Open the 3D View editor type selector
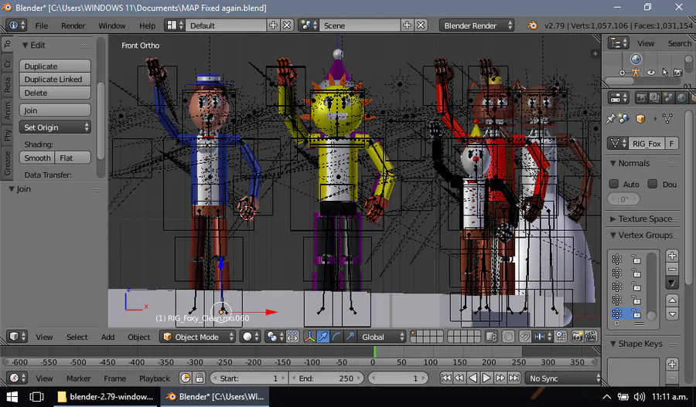This screenshot has height=407, width=696. click(18, 337)
